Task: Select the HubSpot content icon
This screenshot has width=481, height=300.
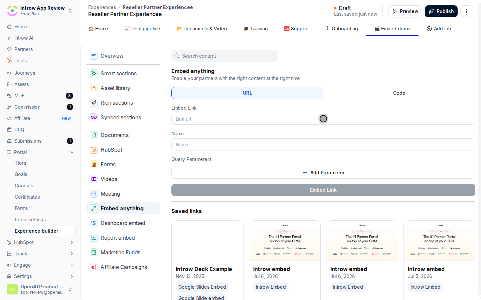Action: tap(94, 150)
